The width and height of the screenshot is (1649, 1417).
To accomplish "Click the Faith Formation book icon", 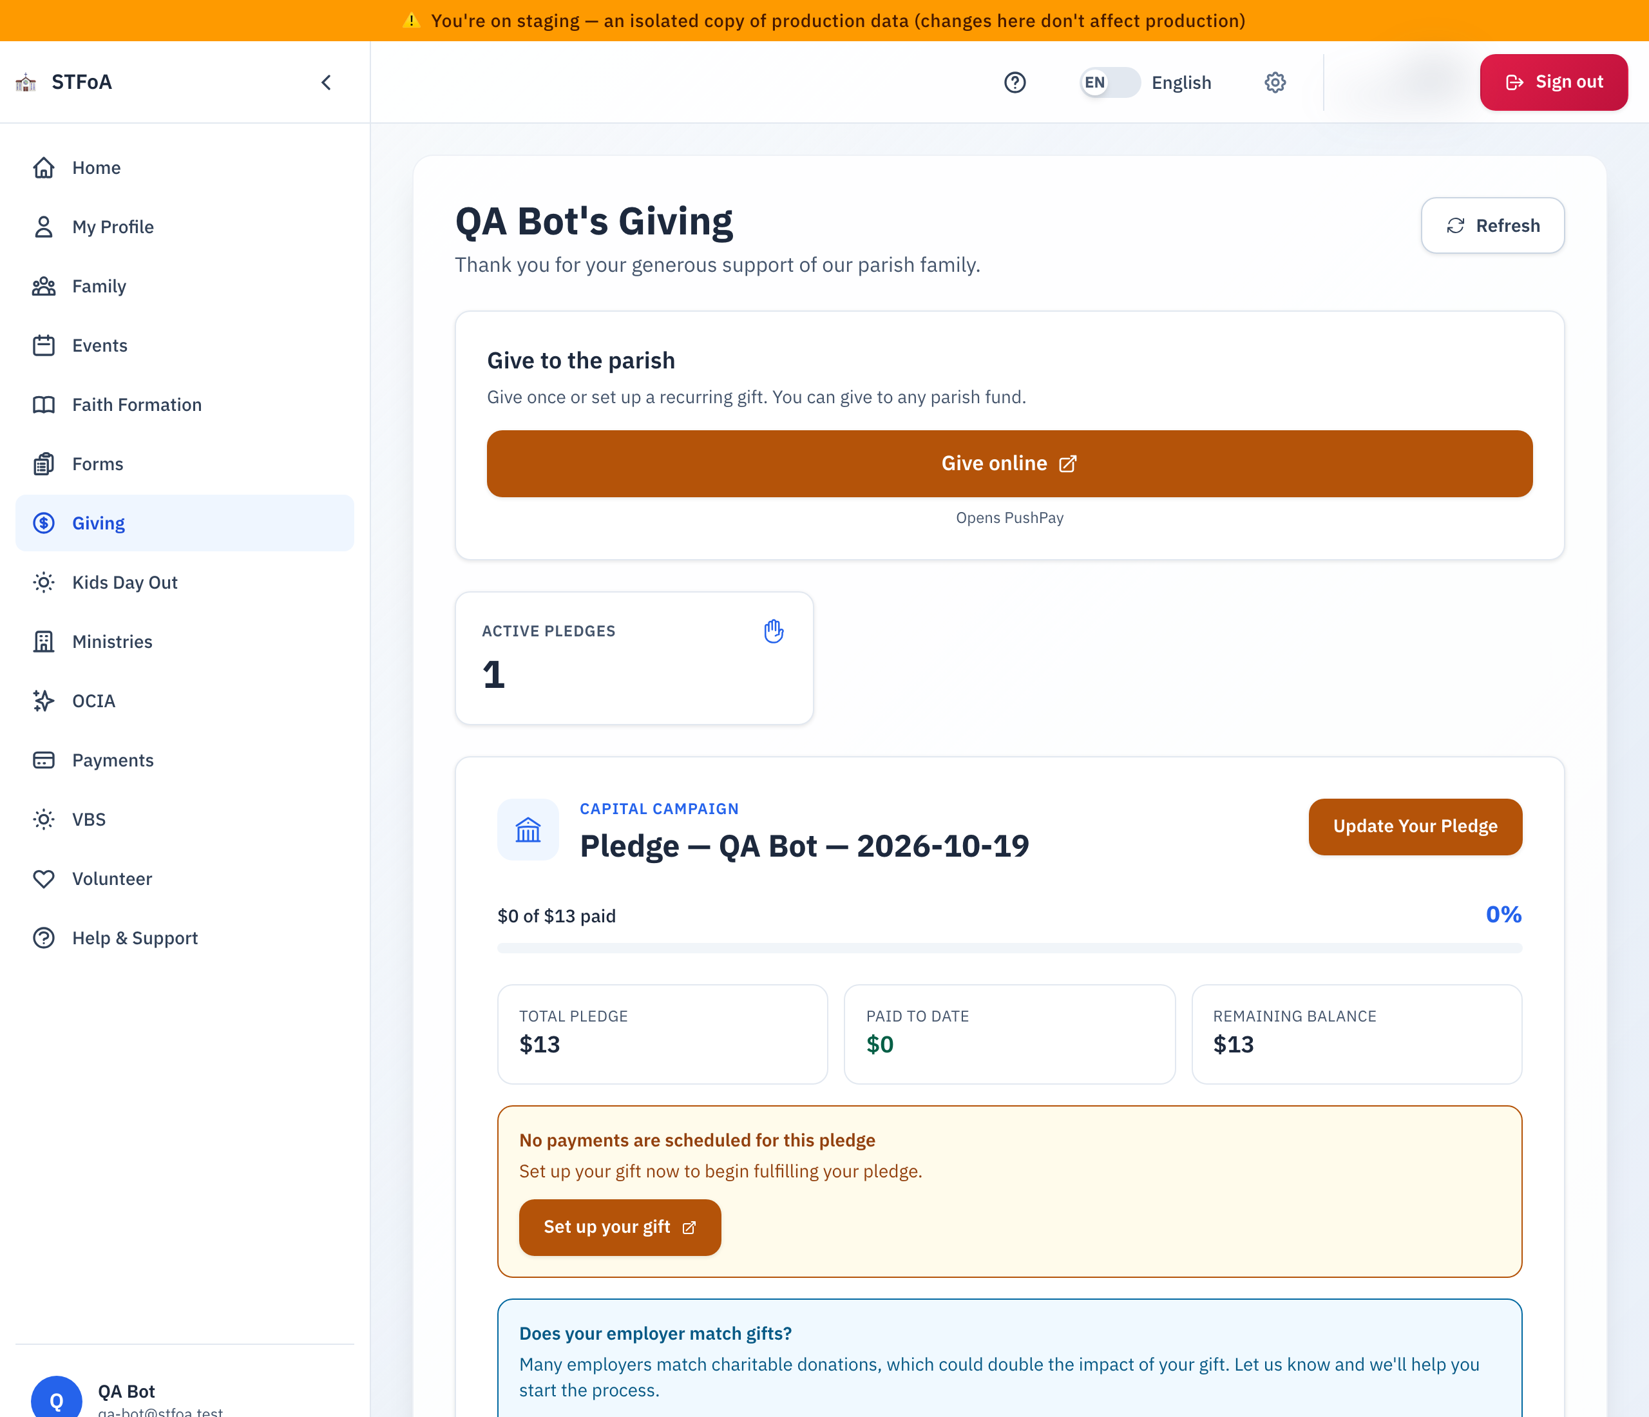I will (x=44, y=405).
